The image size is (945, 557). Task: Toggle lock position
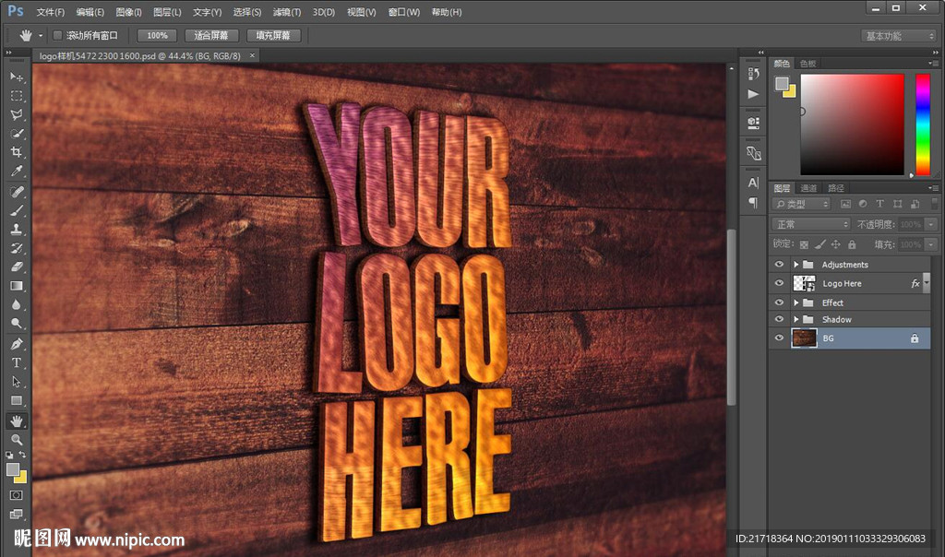click(836, 244)
